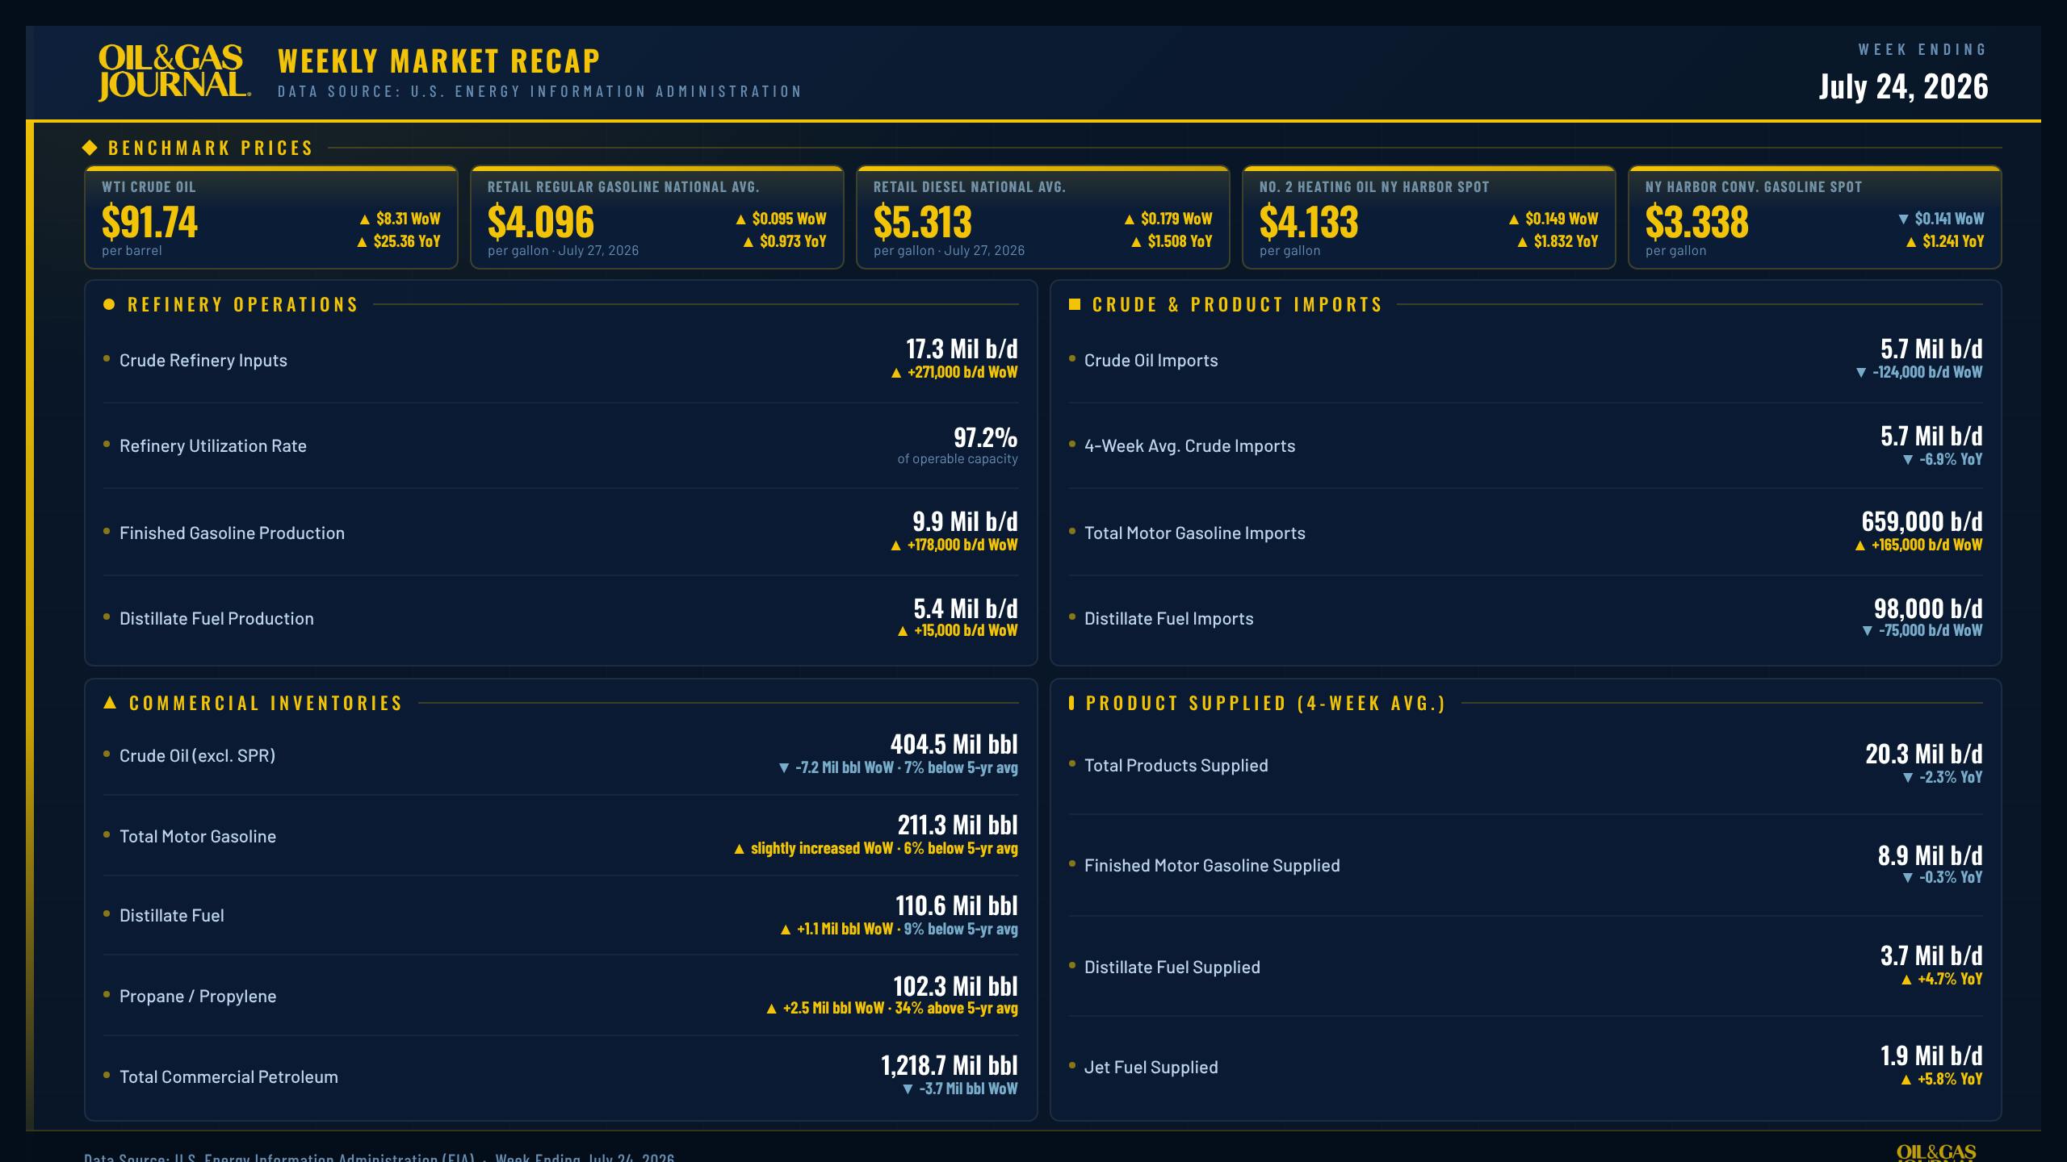Select the Crude Oil (excl. SPR) label
This screenshot has height=1162, width=2067.
click(x=197, y=756)
